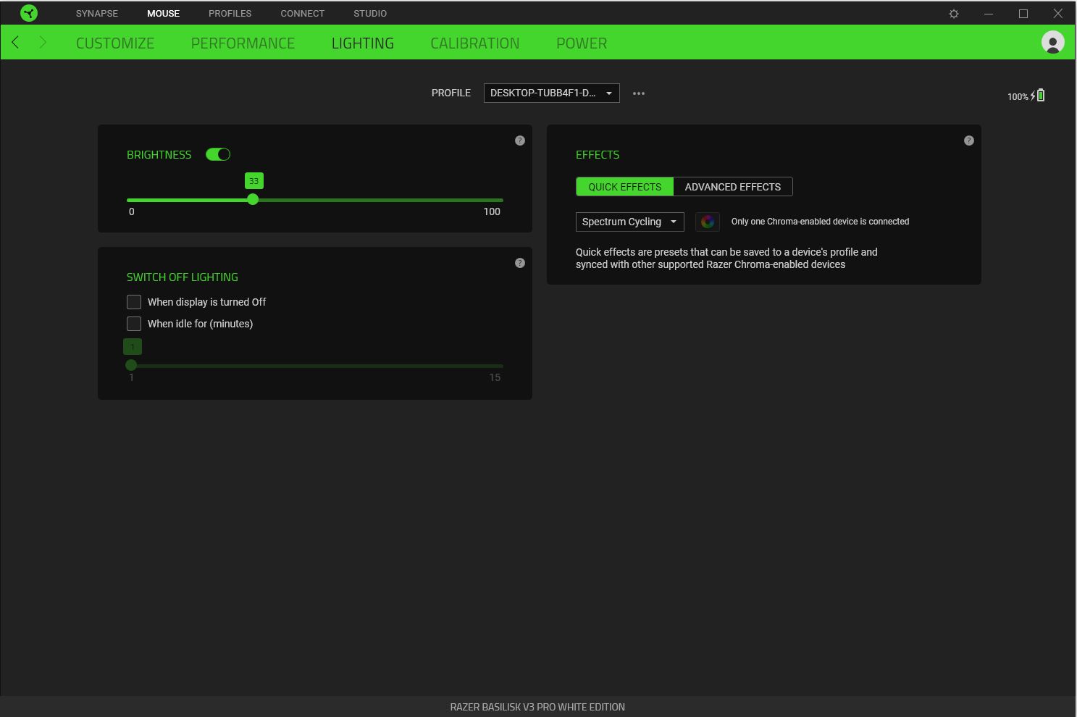
Task: Open help for the Effects panel
Action: [x=969, y=141]
